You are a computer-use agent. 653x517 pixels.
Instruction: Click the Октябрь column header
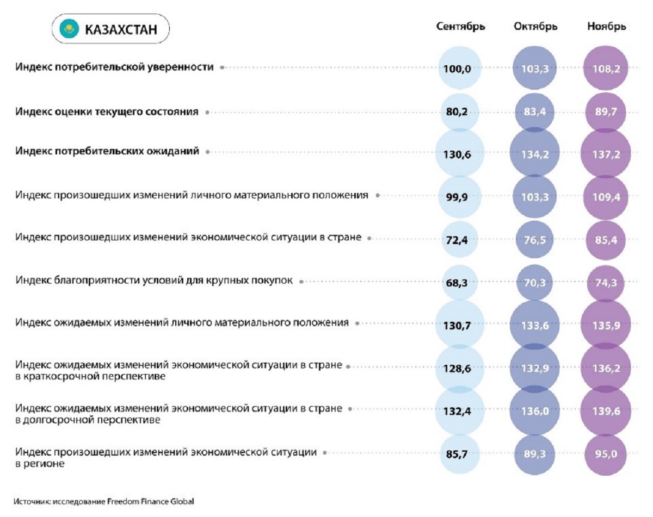click(x=535, y=27)
